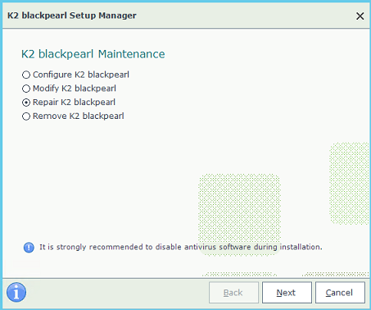
Task: Select the Configure K2 blackpearl radio button
Action: tap(26, 75)
